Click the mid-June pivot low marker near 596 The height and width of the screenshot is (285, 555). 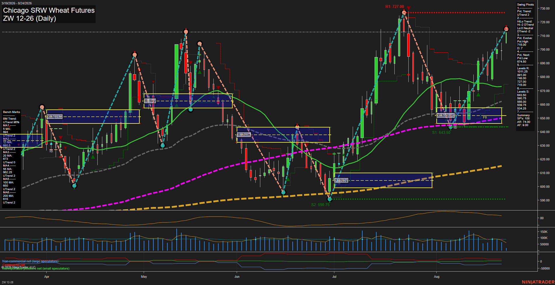283,192
